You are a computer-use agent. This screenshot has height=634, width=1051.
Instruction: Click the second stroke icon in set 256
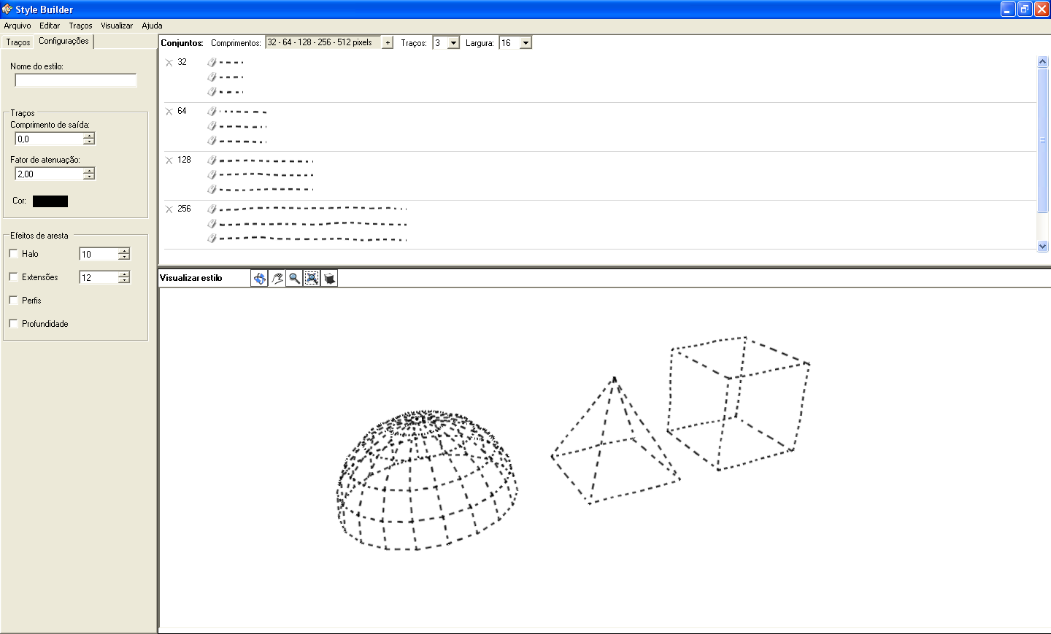tap(212, 223)
